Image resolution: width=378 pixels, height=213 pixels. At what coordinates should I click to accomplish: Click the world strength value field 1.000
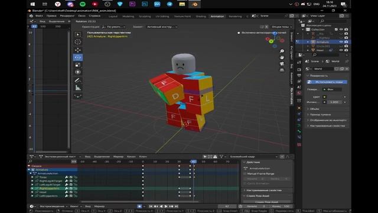click(334, 102)
